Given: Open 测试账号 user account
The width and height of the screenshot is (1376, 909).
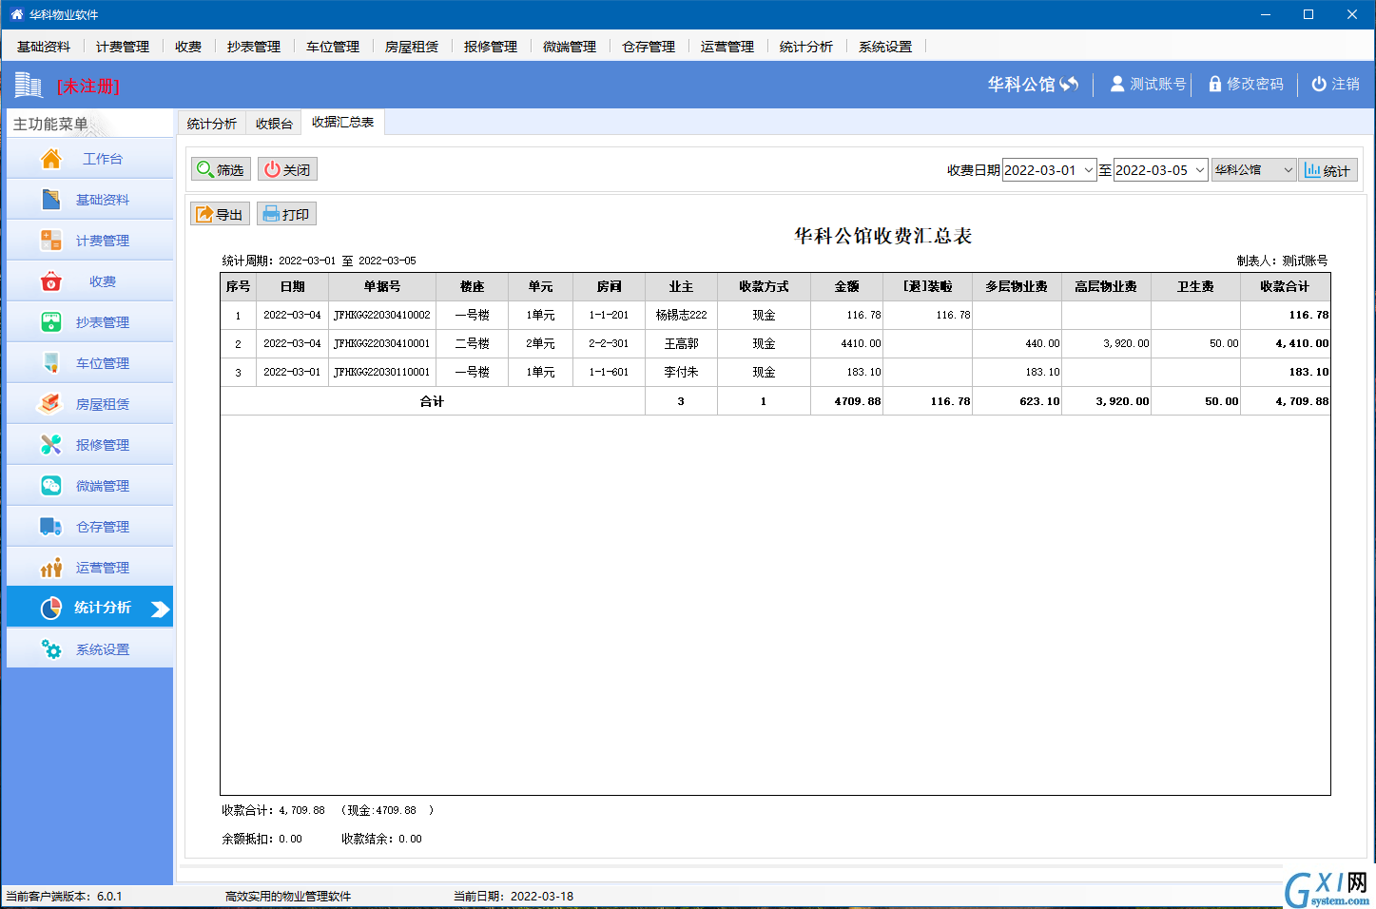Looking at the screenshot, I should (1149, 84).
